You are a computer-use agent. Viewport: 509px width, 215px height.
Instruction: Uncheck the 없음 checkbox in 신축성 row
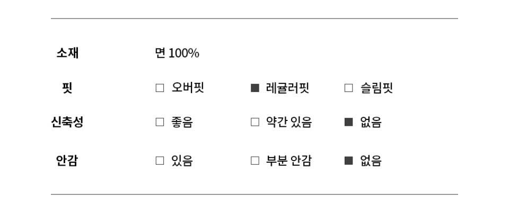(x=348, y=123)
